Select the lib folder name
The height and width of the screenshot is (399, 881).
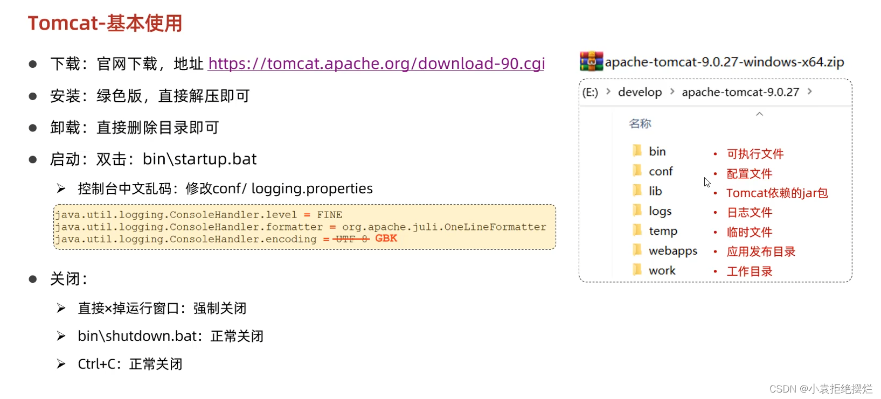(655, 191)
